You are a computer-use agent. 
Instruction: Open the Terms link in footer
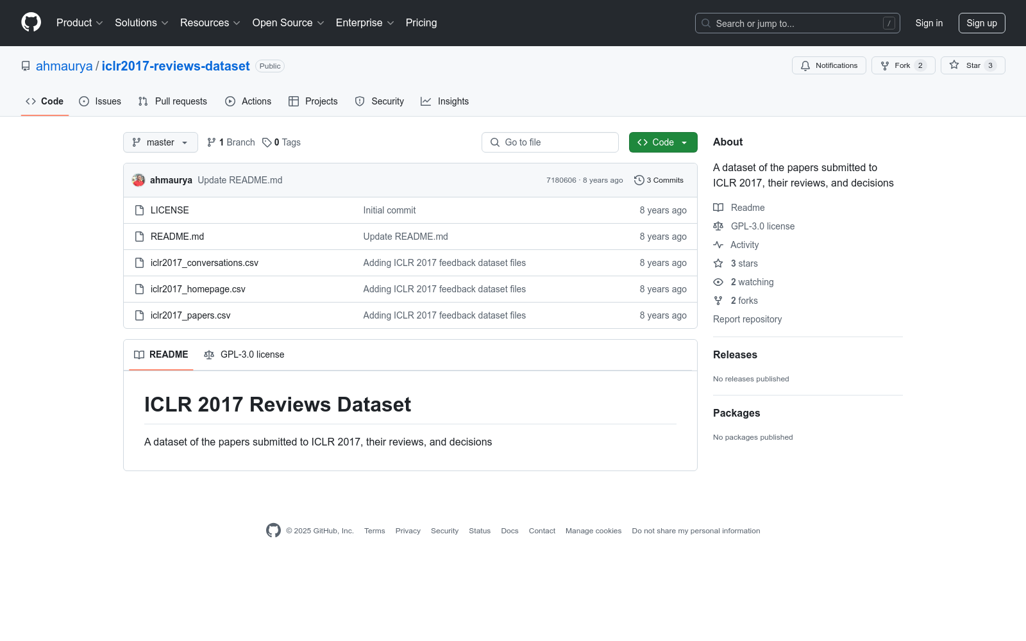[374, 531]
